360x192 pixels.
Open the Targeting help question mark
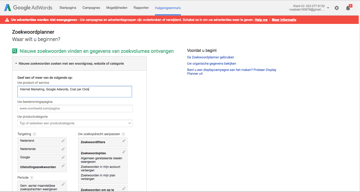34,134
